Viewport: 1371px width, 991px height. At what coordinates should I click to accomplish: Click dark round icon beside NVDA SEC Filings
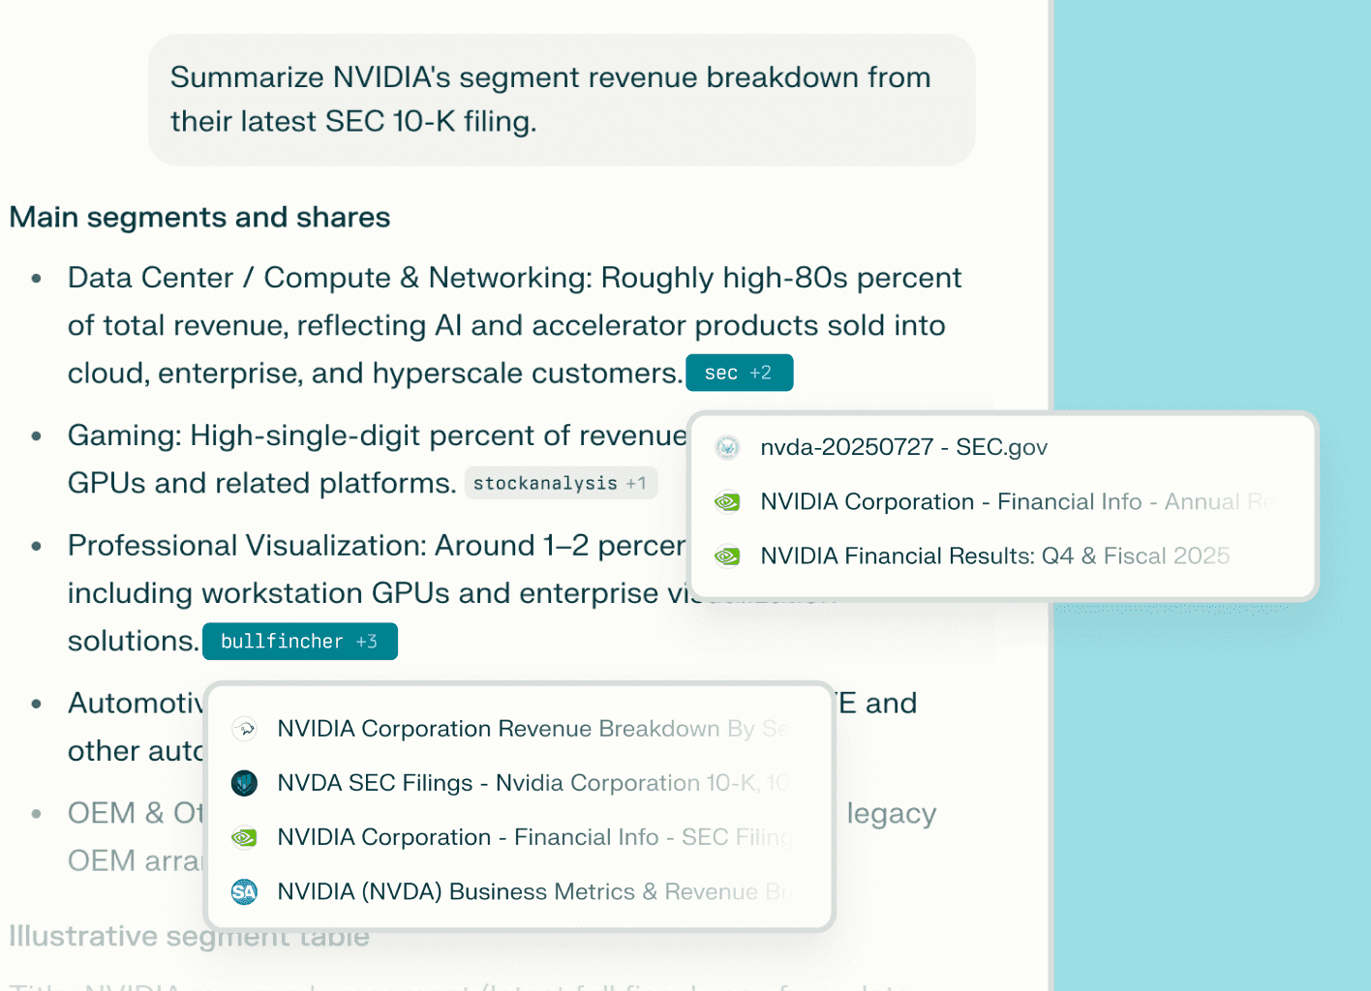245,783
